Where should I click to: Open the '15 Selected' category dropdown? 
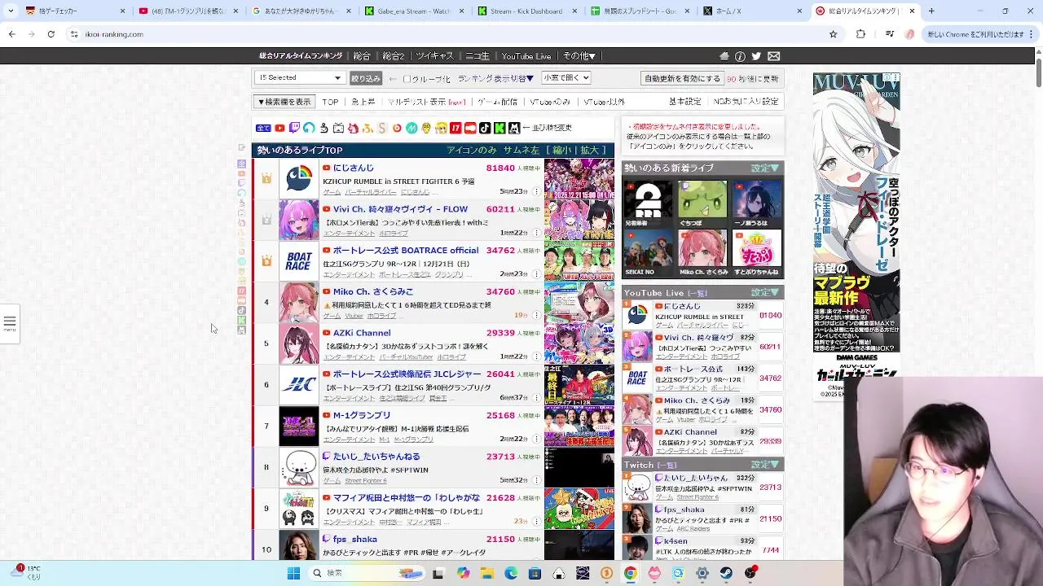(x=300, y=78)
